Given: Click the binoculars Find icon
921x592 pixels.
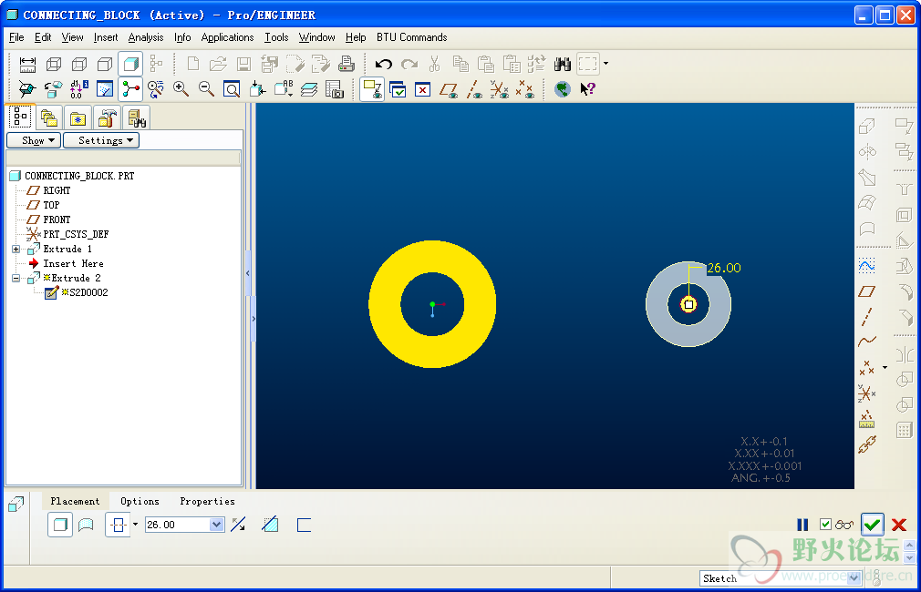Looking at the screenshot, I should pos(562,64).
